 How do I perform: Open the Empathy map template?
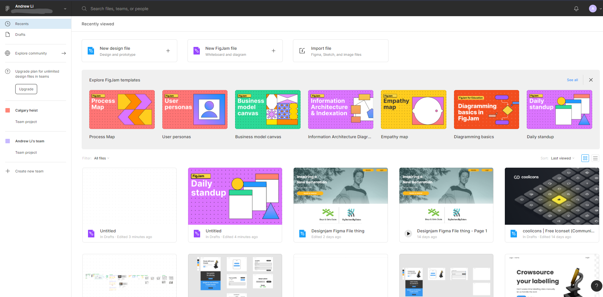414,109
